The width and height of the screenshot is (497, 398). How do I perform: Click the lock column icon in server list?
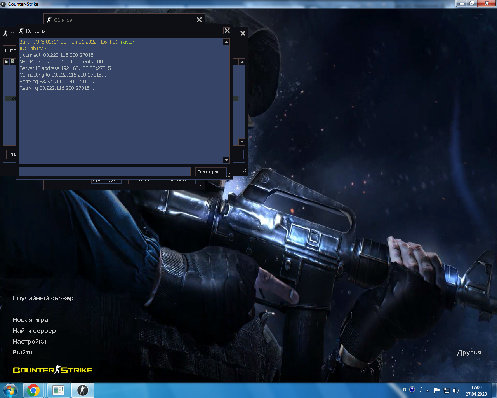tap(6, 61)
